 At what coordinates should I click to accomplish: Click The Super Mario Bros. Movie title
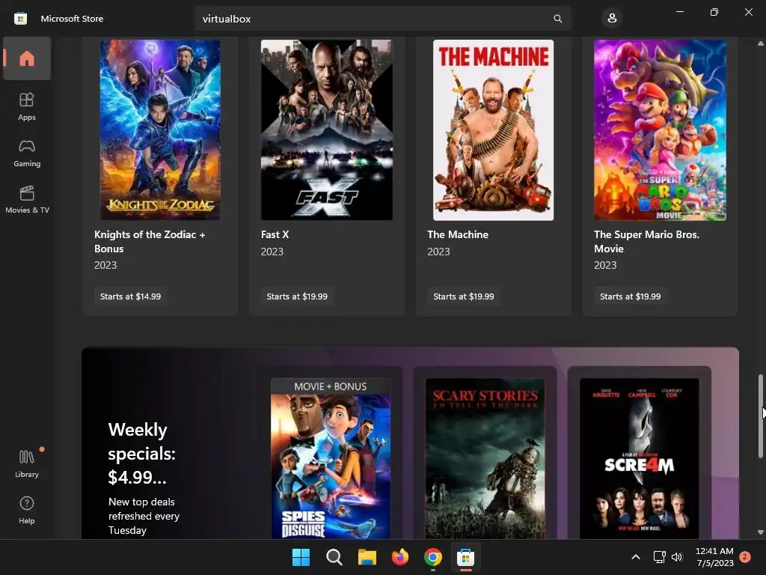tap(646, 242)
